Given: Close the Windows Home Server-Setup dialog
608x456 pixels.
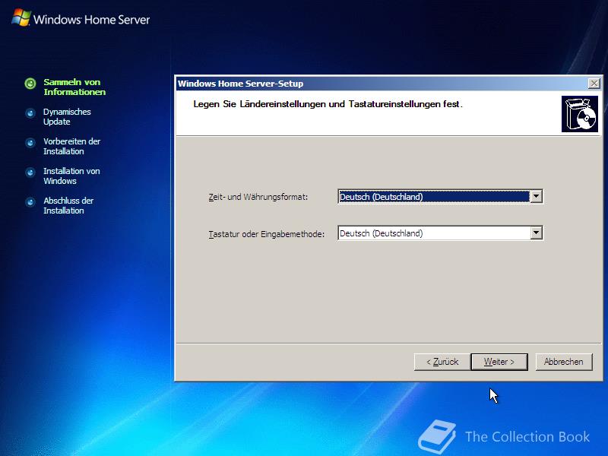Looking at the screenshot, I should 594,84.
